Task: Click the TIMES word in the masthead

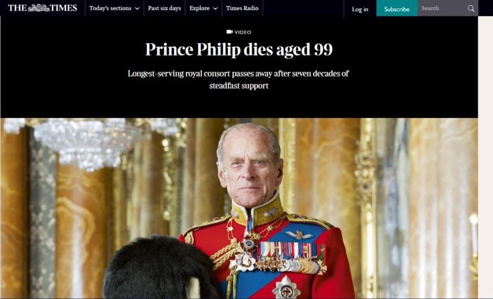Action: [x=64, y=8]
